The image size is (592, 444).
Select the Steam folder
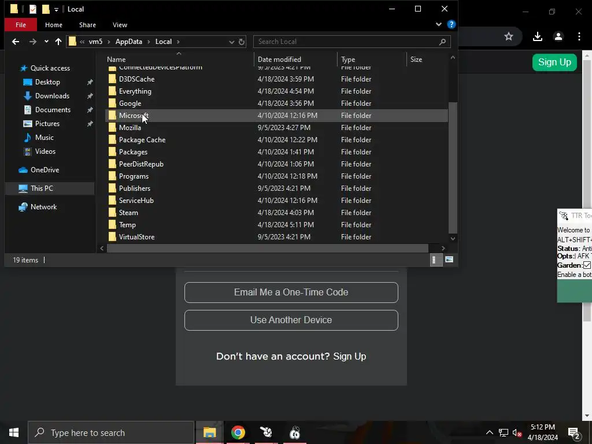[x=128, y=213]
